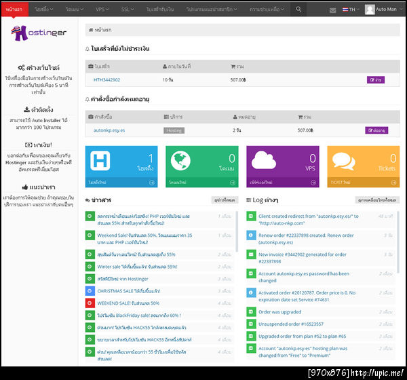407x380 pixels.
Task: Click the gray Hosting service label
Action: click(x=174, y=130)
